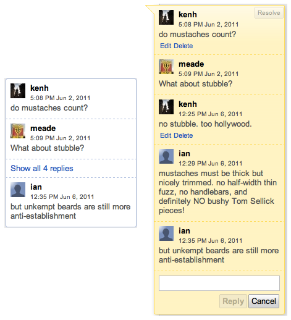291x320 pixels.
Task: Edit the 'no stubble. too hollywood.' reply
Action: (x=166, y=135)
